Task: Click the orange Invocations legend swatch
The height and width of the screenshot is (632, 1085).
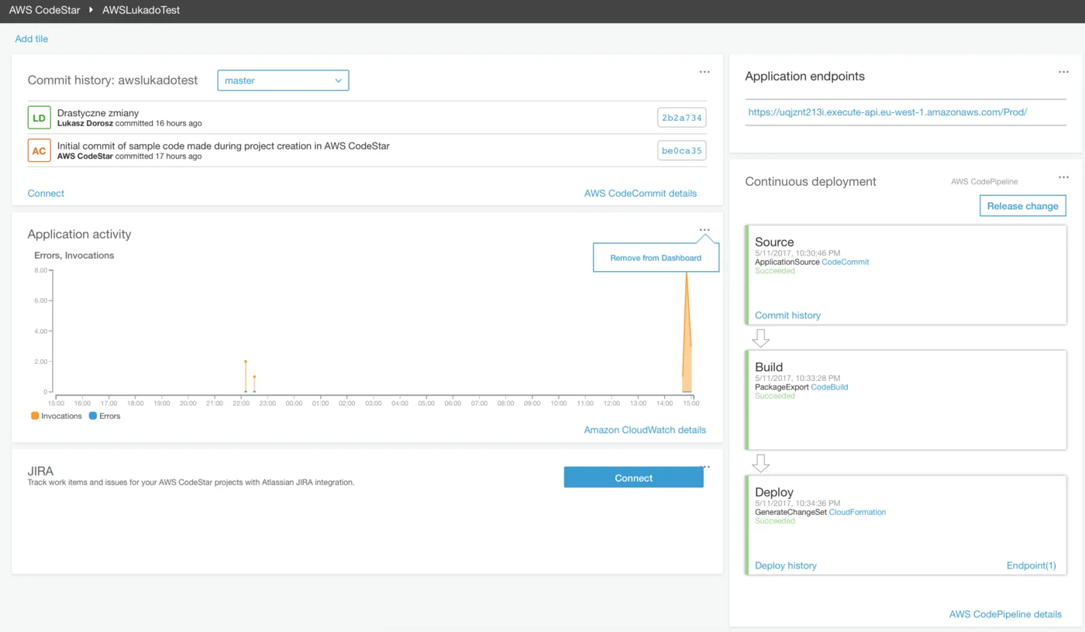Action: pyautogui.click(x=35, y=416)
